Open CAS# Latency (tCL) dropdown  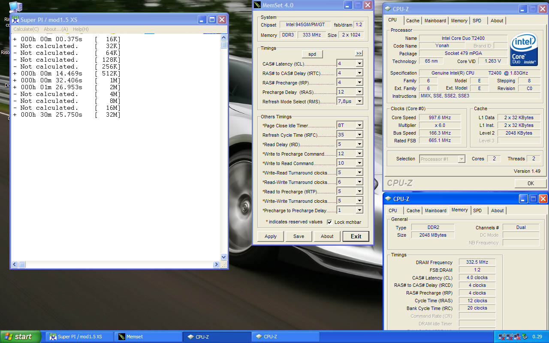tap(359, 63)
